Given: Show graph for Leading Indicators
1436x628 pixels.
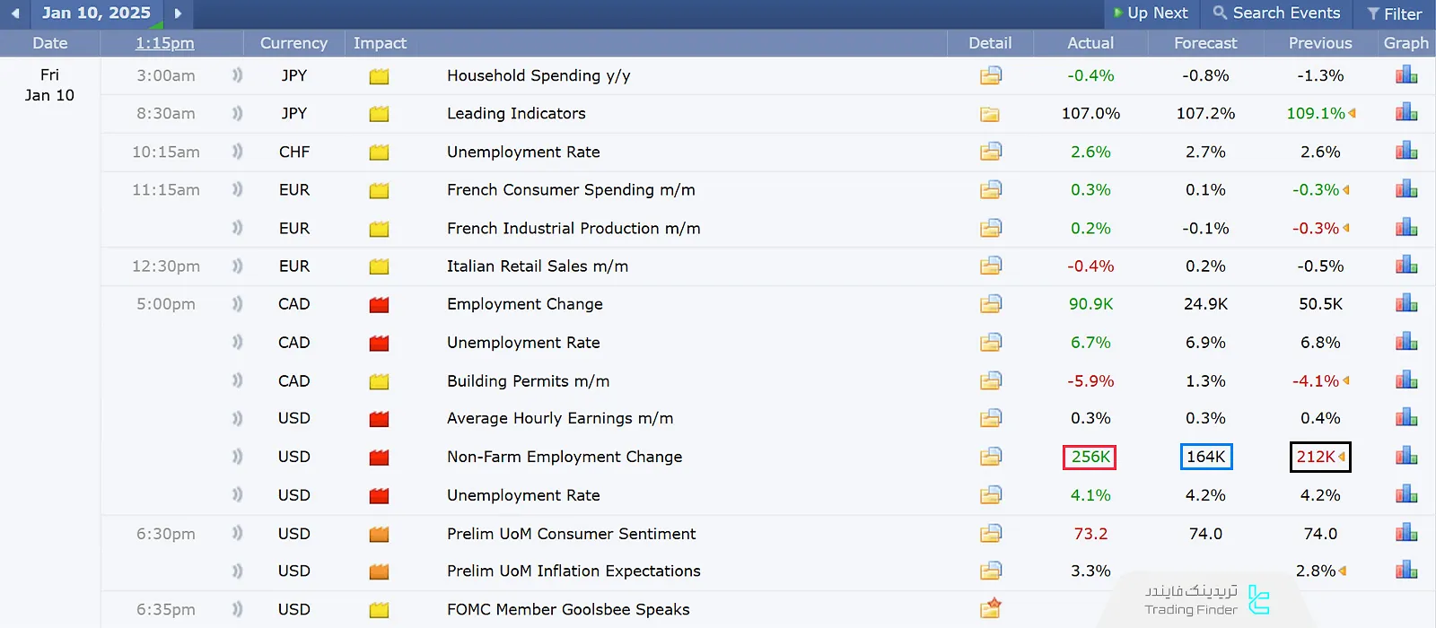Looking at the screenshot, I should coord(1406,113).
